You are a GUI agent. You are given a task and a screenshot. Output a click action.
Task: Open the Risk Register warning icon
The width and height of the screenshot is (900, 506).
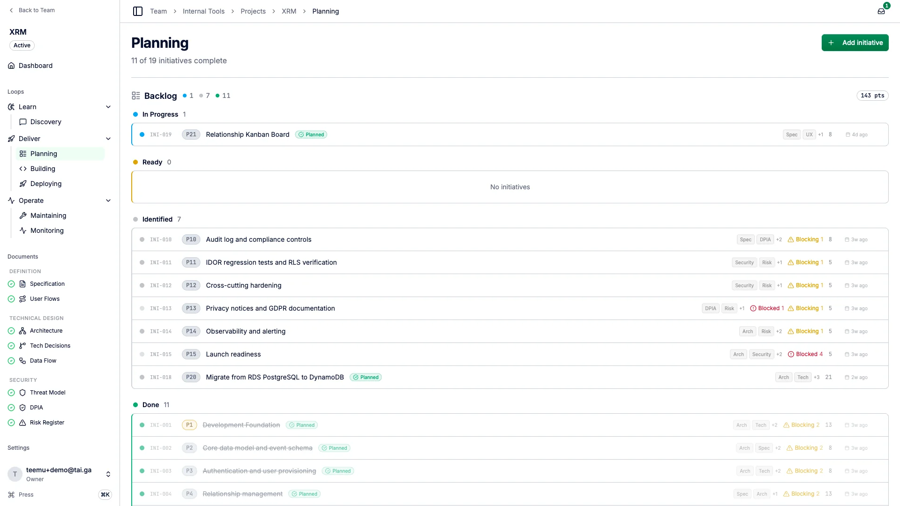click(22, 423)
